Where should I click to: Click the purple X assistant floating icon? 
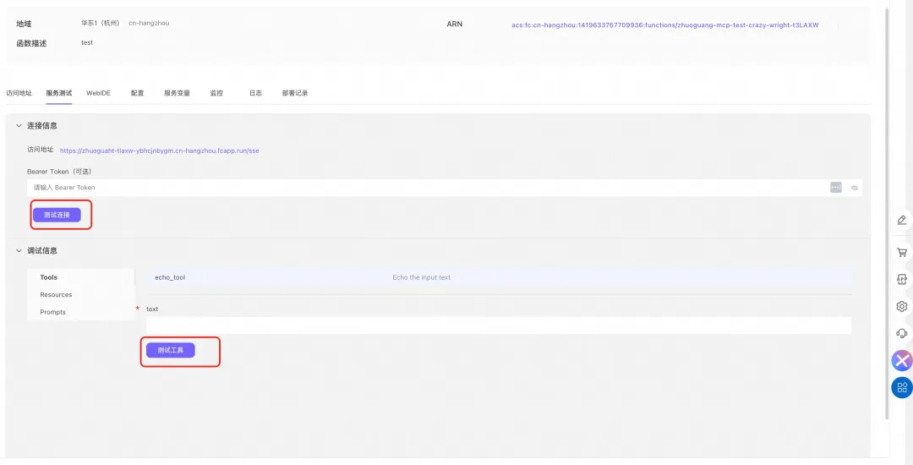(x=902, y=361)
